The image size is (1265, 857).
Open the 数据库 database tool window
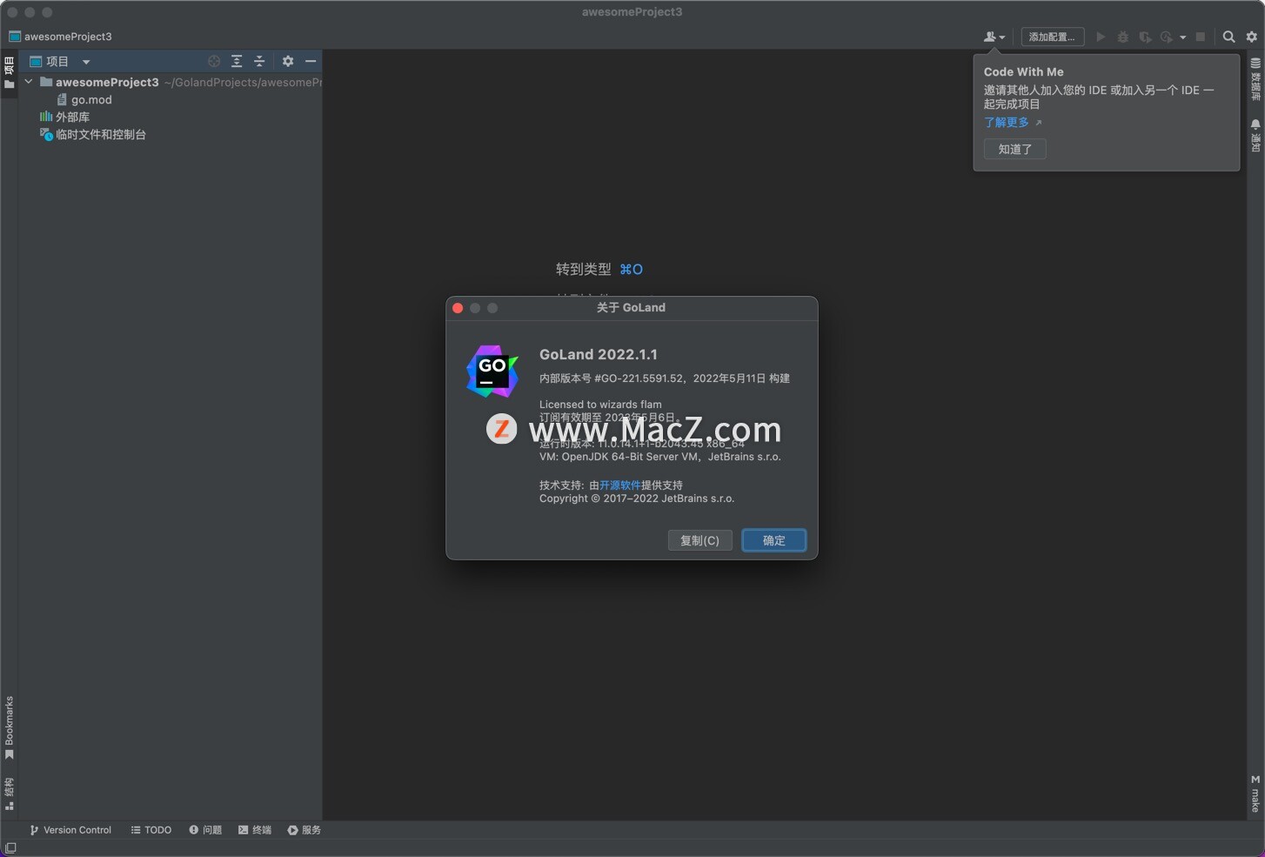pos(1255,79)
